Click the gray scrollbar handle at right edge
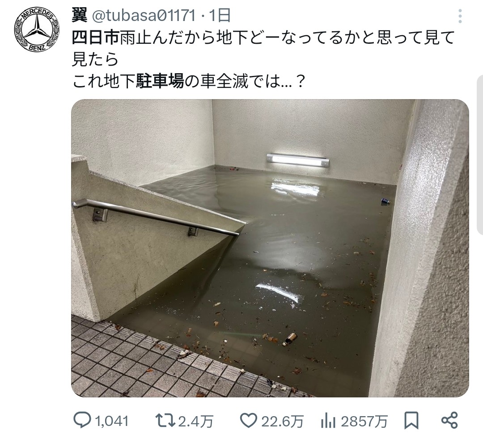The height and width of the screenshot is (434, 483). pos(480,154)
